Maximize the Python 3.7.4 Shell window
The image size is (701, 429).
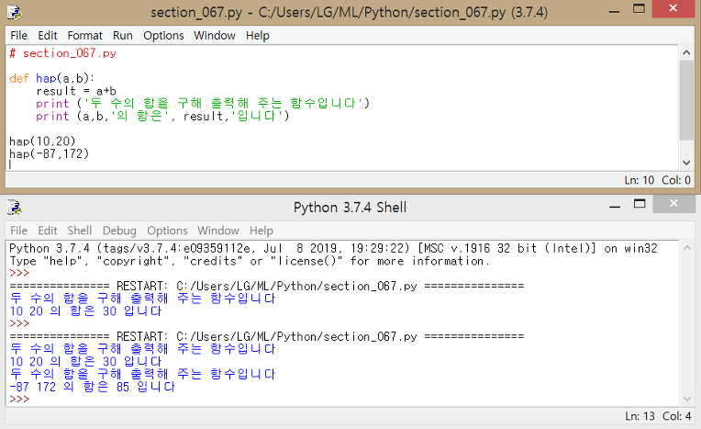click(x=640, y=204)
